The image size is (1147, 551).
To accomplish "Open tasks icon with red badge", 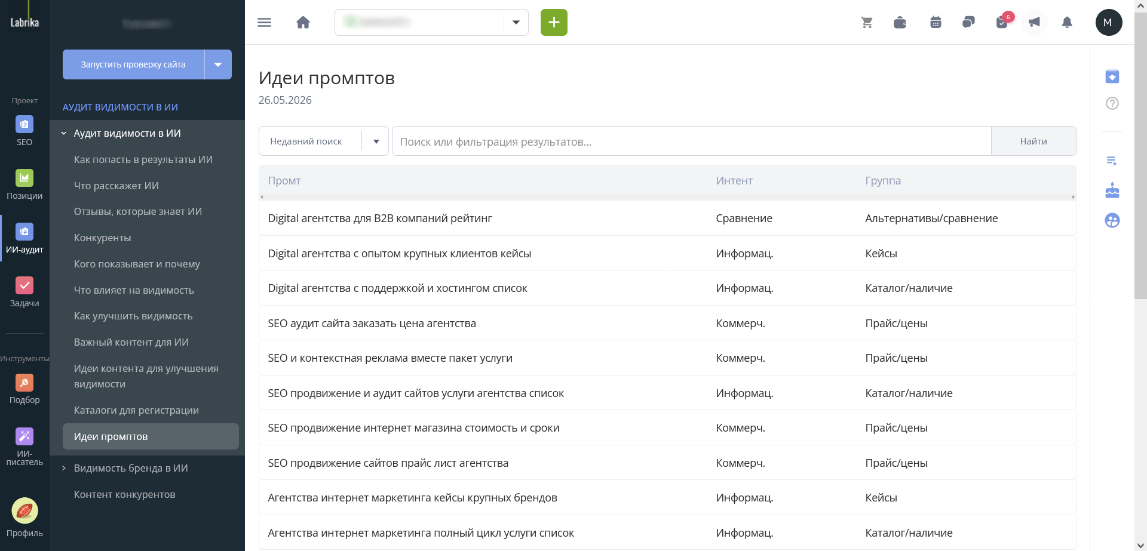I will (x=1003, y=22).
